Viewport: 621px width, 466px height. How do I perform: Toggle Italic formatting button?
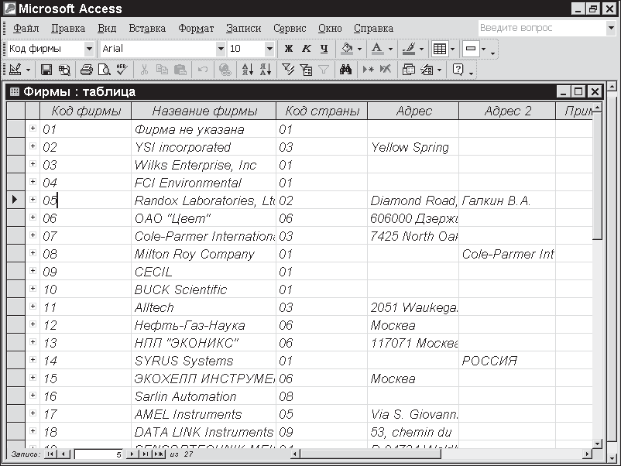307,49
